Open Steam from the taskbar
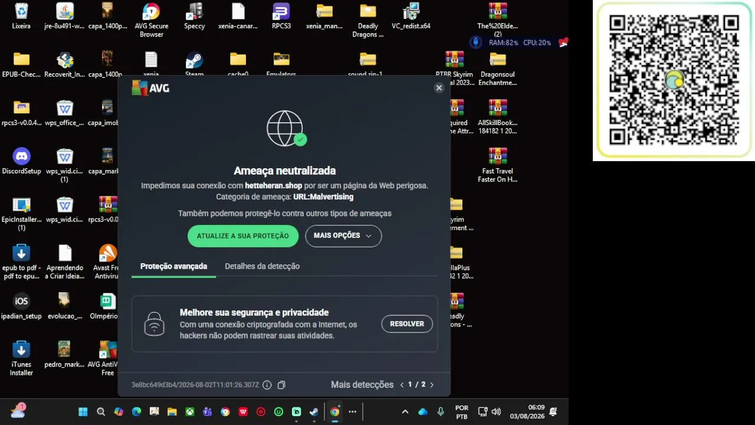Image resolution: width=755 pixels, height=425 pixels. (314, 412)
